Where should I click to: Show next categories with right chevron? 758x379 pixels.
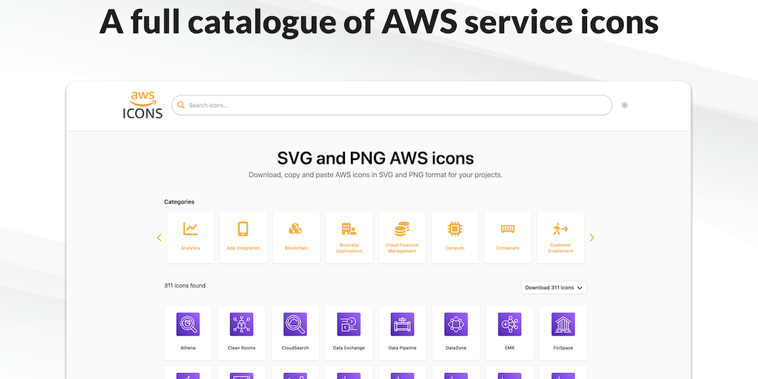[591, 238]
